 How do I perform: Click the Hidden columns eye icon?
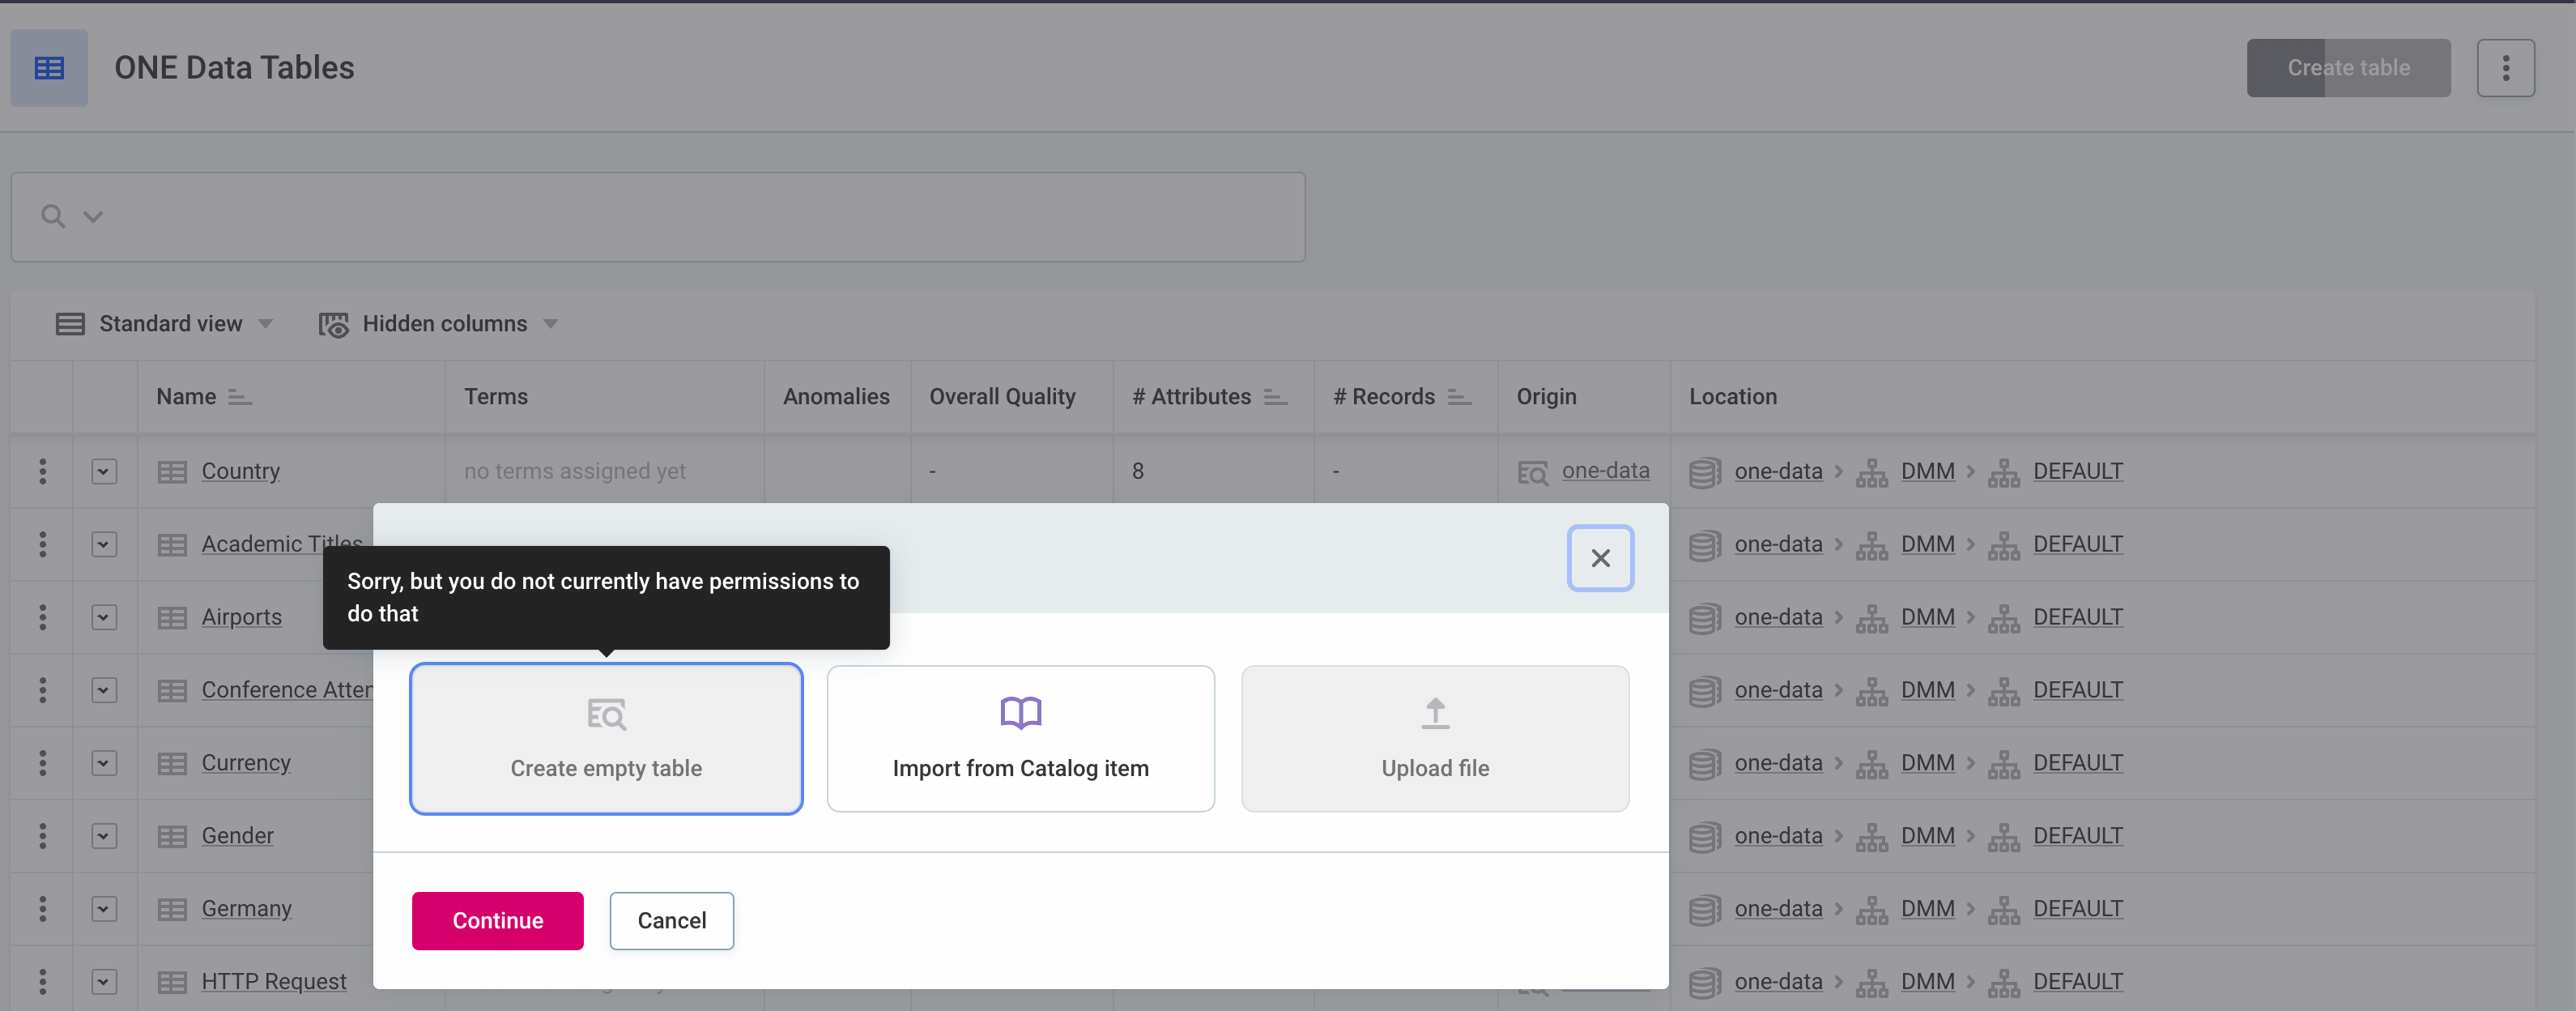tap(333, 324)
